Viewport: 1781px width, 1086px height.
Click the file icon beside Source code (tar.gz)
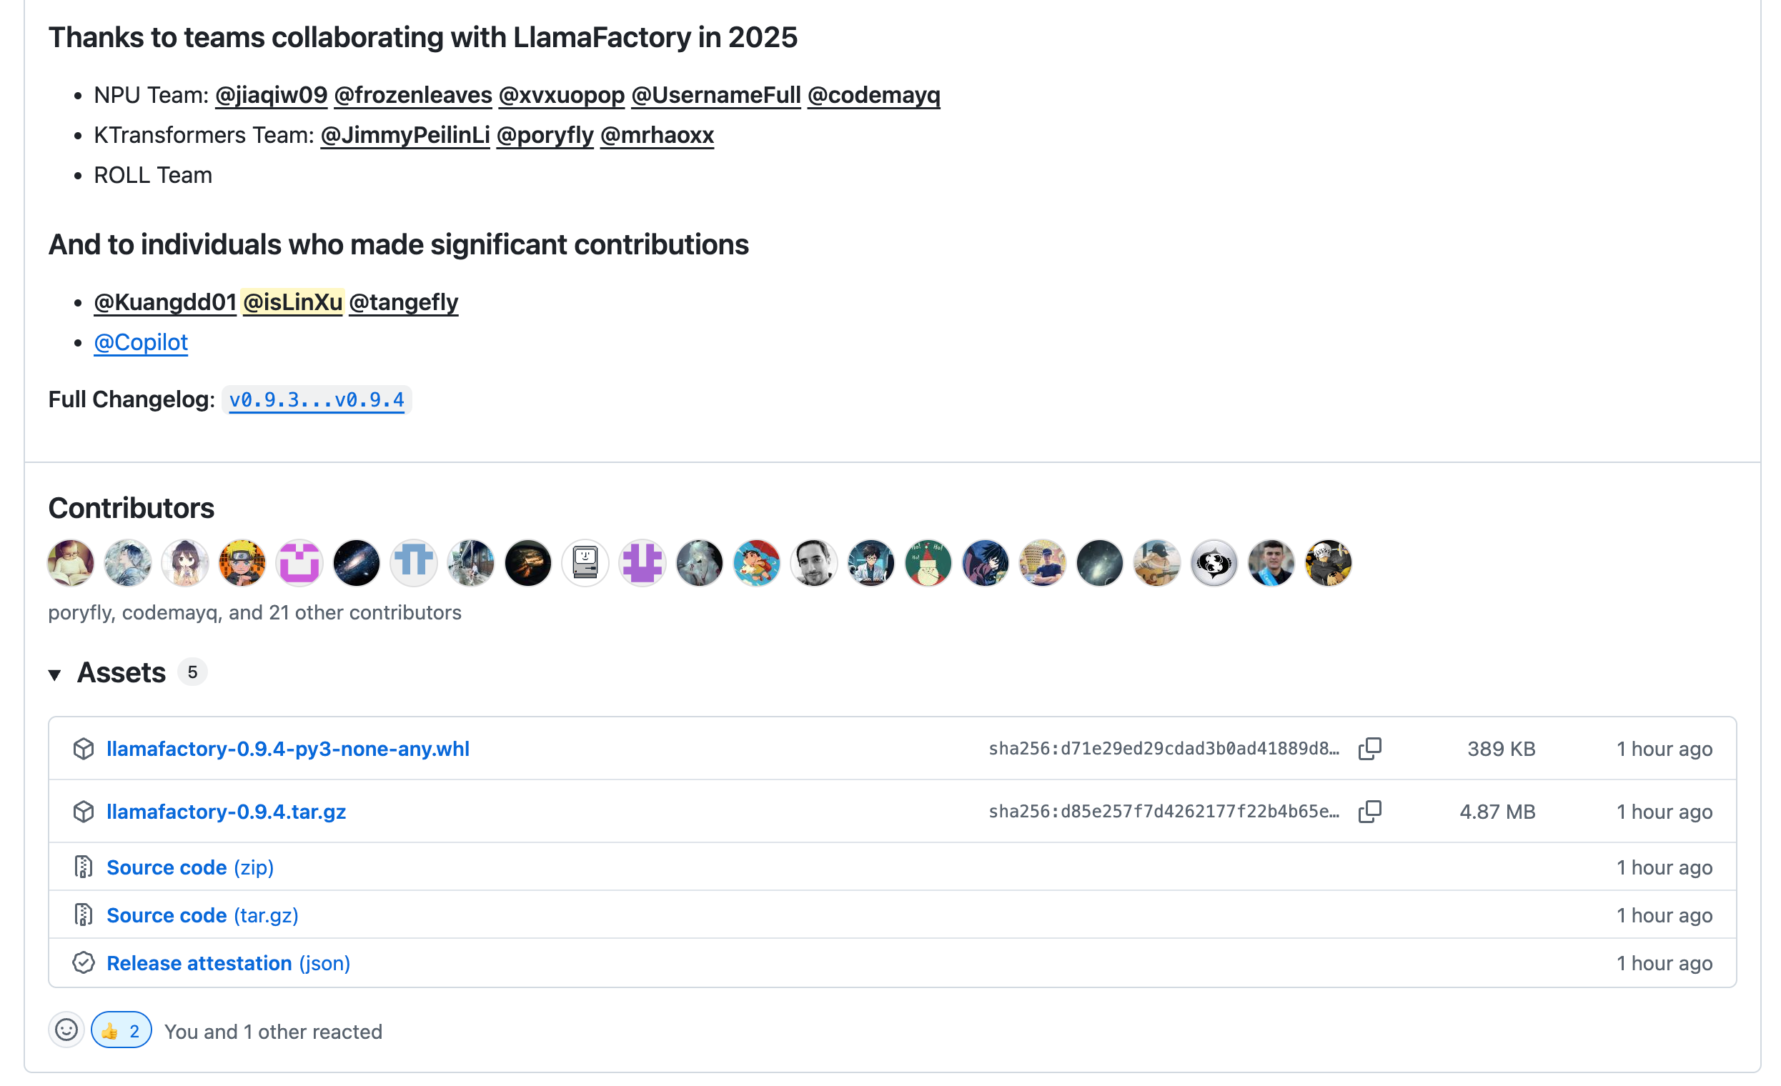pyautogui.click(x=84, y=915)
